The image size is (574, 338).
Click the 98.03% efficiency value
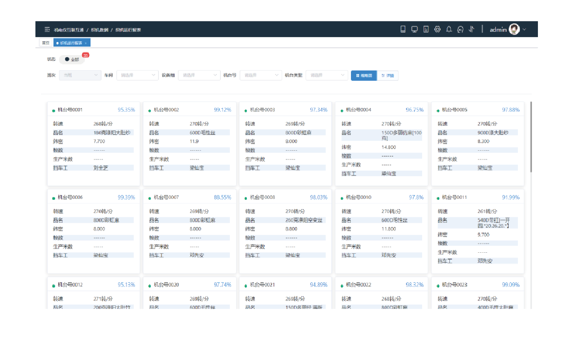point(318,197)
